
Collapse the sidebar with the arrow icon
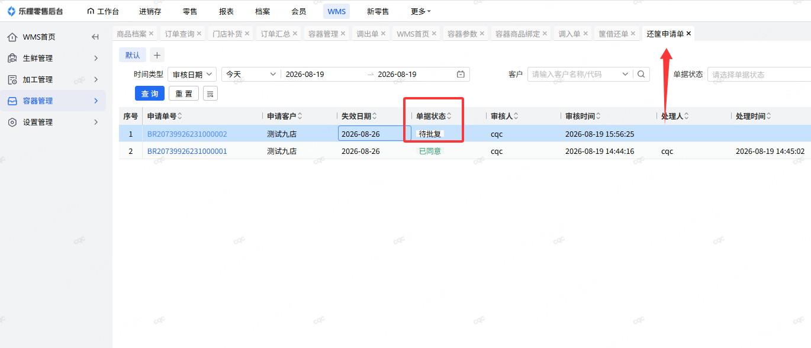95,37
